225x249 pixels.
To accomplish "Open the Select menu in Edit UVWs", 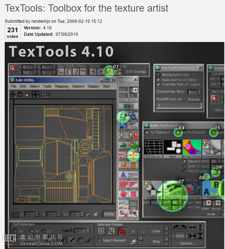I will (34, 86).
